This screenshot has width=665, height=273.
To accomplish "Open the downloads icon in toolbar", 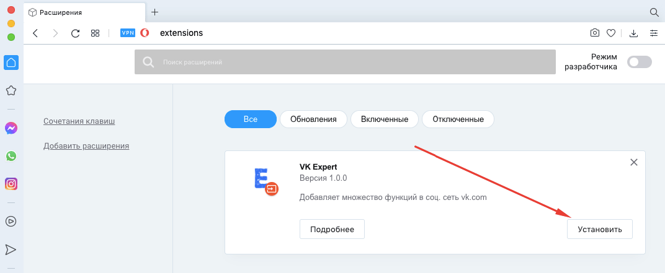I will pyautogui.click(x=634, y=33).
